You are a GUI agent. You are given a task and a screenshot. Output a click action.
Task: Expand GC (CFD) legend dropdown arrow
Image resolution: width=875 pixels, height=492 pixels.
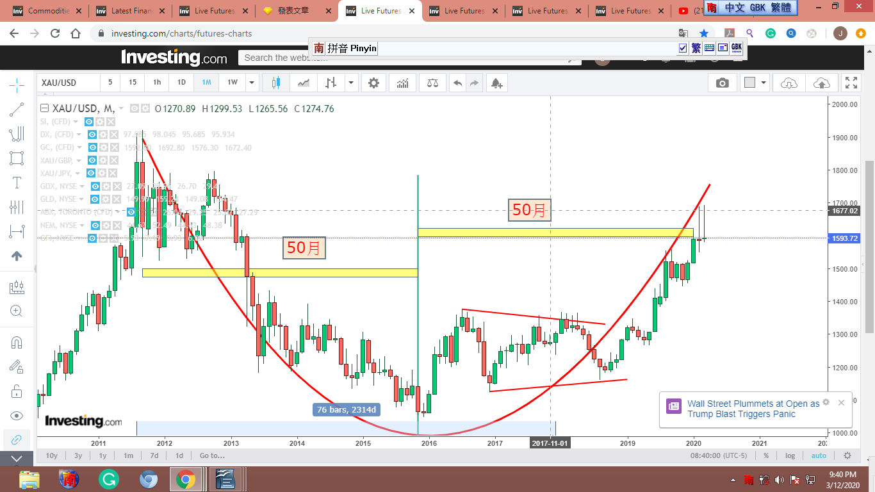click(79, 147)
